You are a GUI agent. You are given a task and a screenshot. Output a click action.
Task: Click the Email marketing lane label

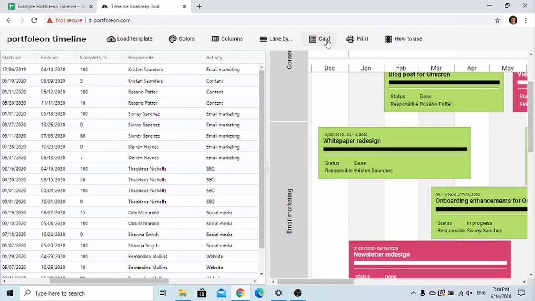click(x=289, y=211)
